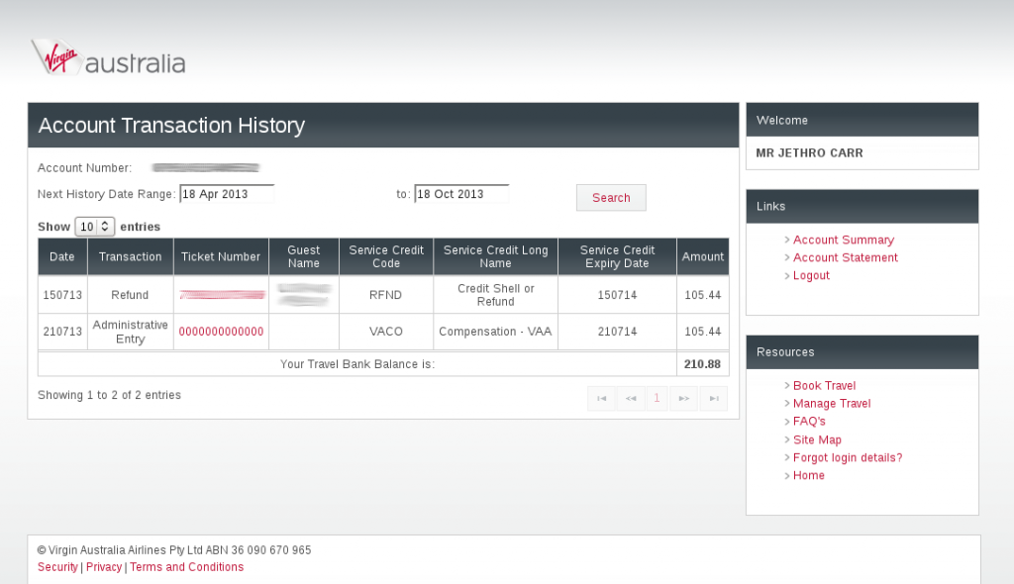This screenshot has height=584, width=1014.
Task: Sort table by Guest Name column
Action: click(x=303, y=256)
